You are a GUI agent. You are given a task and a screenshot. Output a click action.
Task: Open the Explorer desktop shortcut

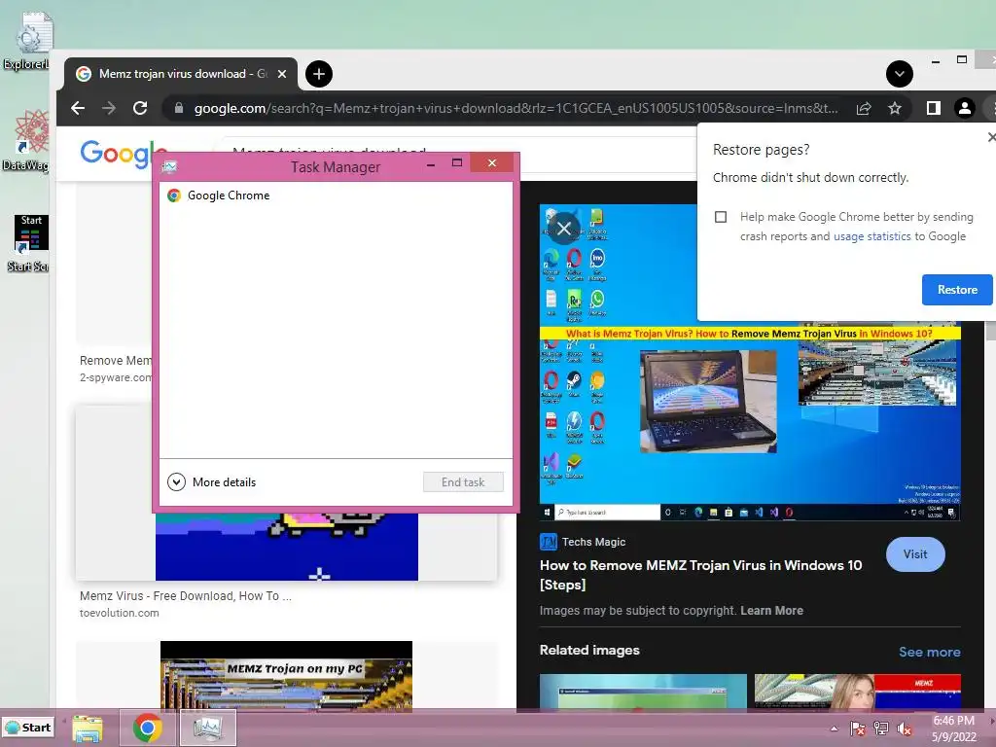tap(26, 42)
